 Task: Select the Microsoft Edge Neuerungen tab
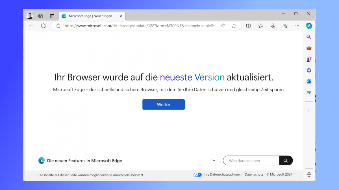click(x=91, y=16)
